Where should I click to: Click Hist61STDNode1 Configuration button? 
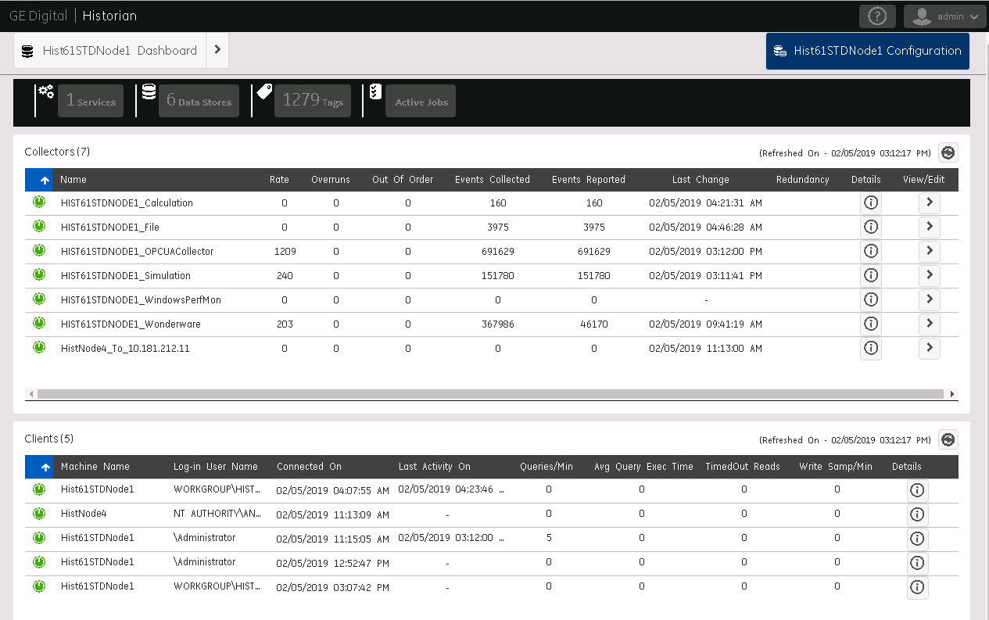[867, 51]
